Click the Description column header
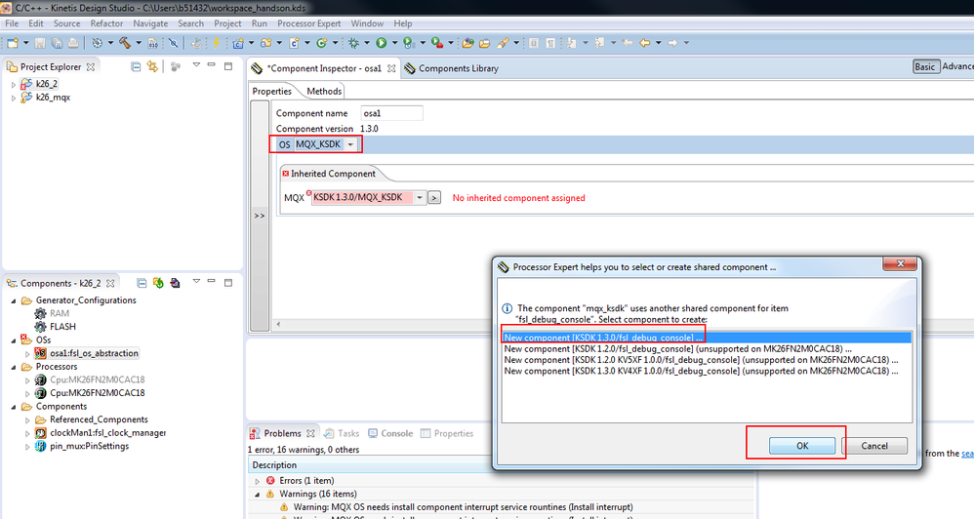This screenshot has width=974, height=519. [274, 465]
